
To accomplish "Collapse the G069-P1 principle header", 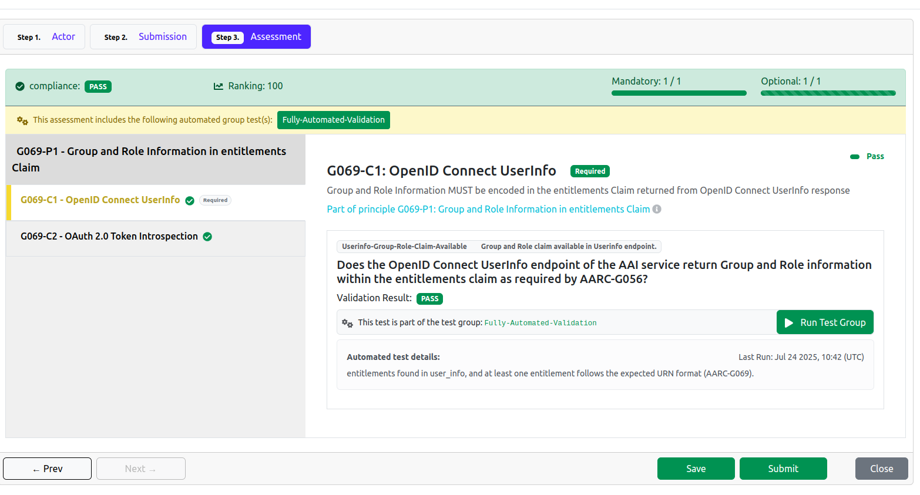I will tap(156, 160).
